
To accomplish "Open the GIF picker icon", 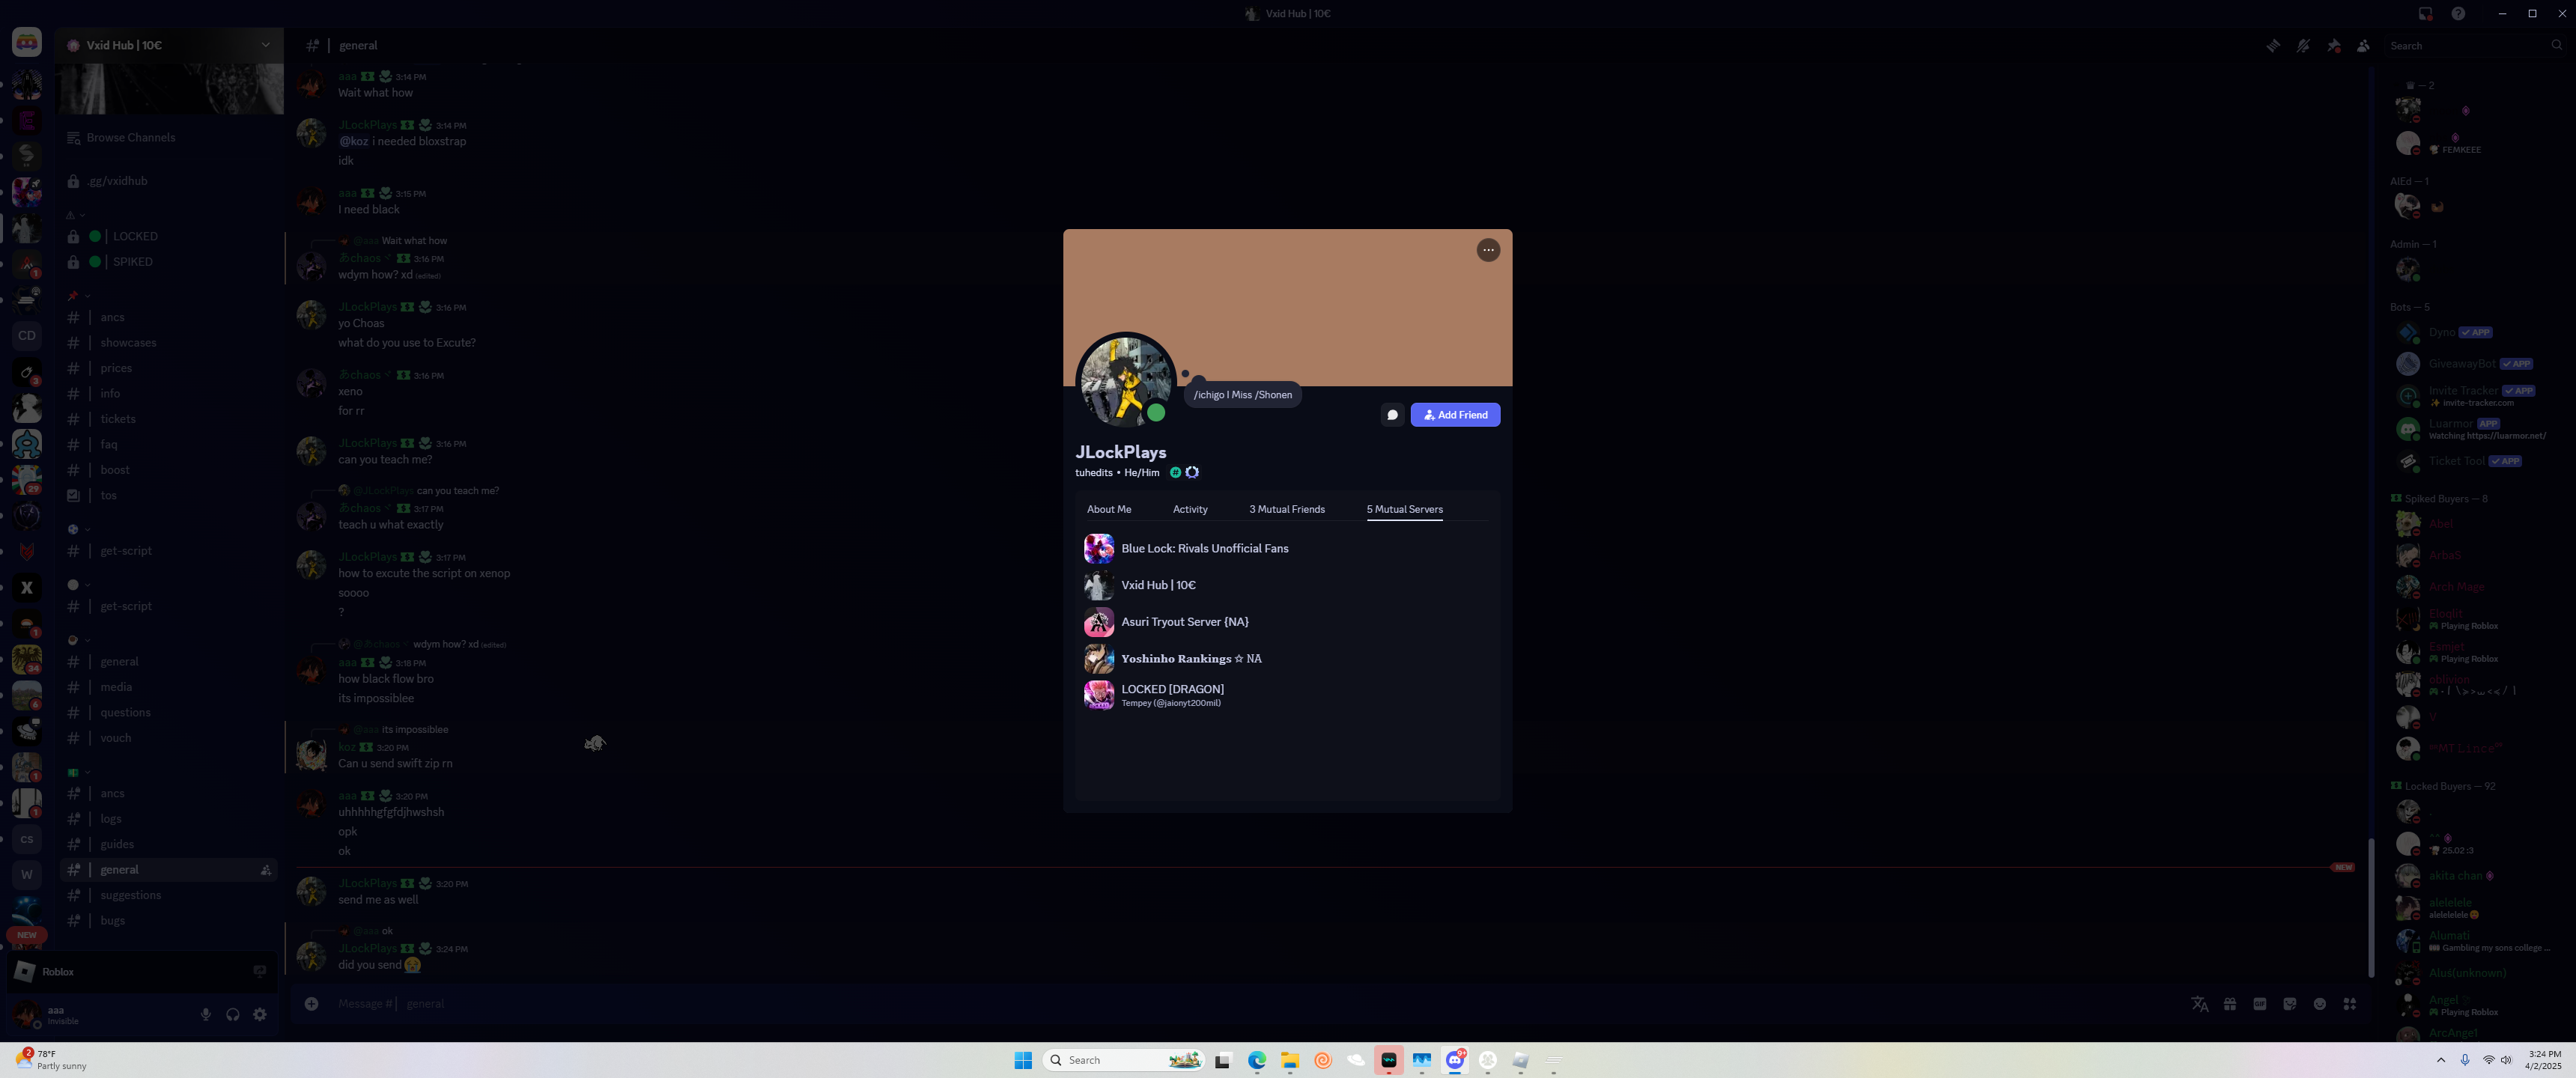I will coord(2259,1004).
